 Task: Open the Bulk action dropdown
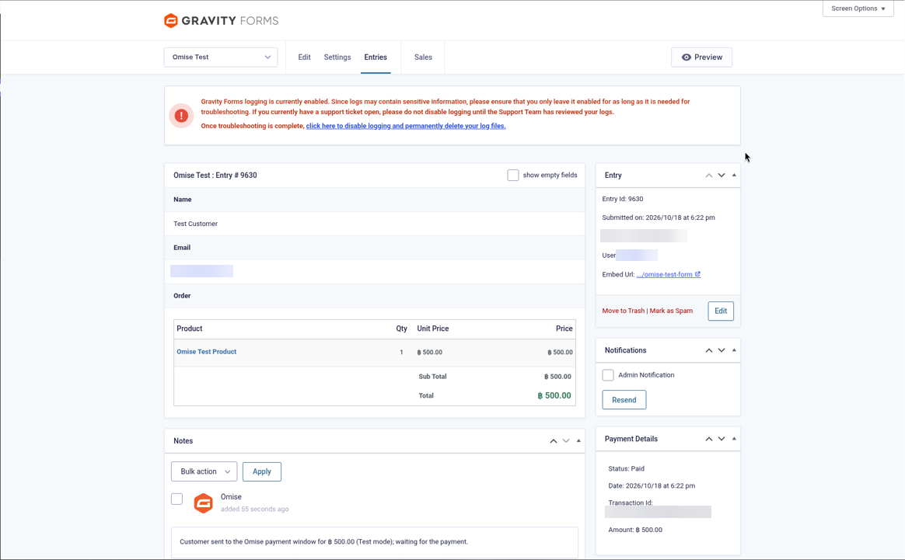pos(204,471)
